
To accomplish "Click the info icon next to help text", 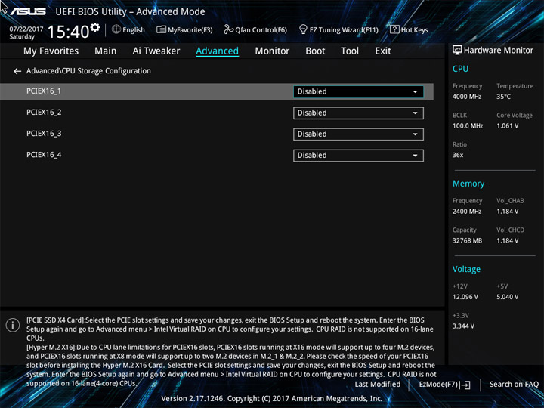I will [x=13, y=326].
